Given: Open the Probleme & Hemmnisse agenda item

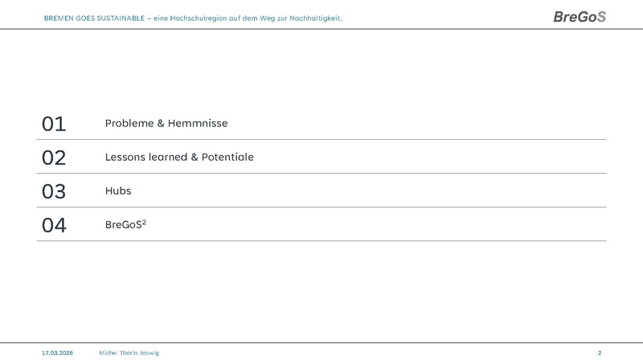Looking at the screenshot, I should 166,124.
